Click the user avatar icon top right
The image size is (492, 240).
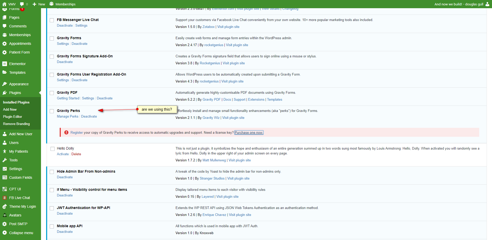tap(487, 4)
